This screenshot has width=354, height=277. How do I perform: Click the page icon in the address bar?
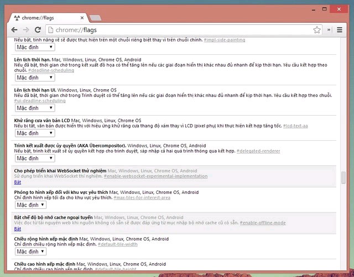[x=51, y=30]
